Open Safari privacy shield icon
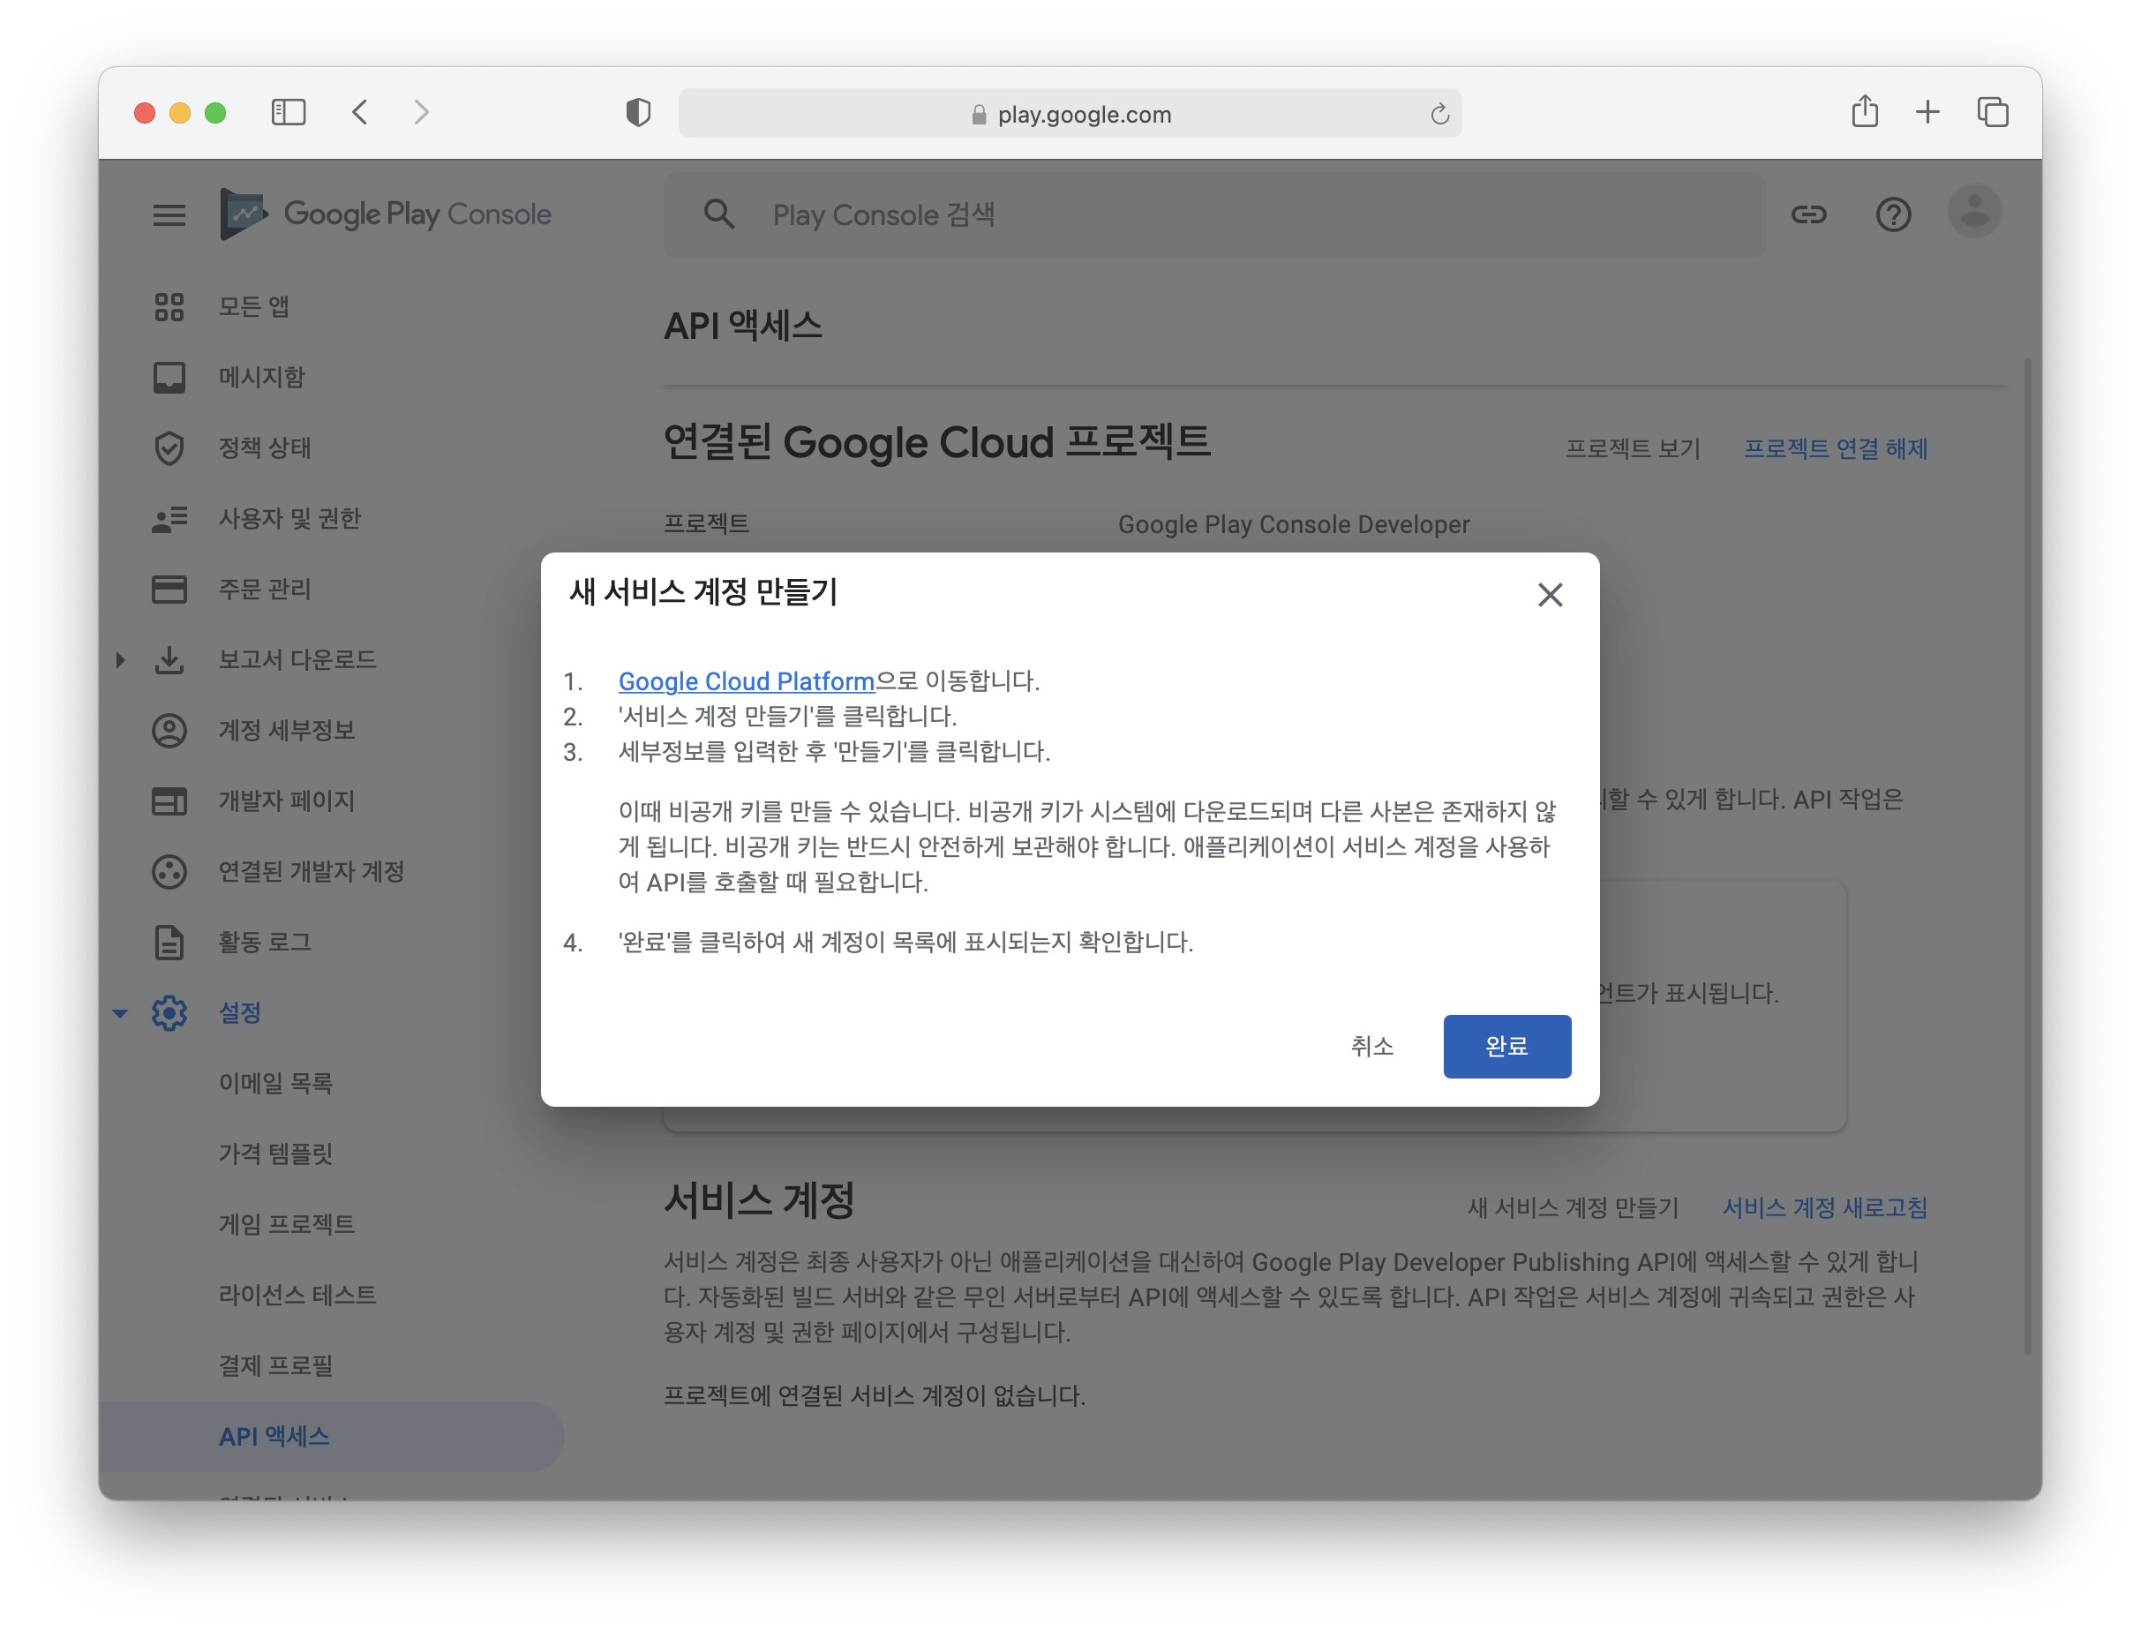The image size is (2141, 1631). 638,113
